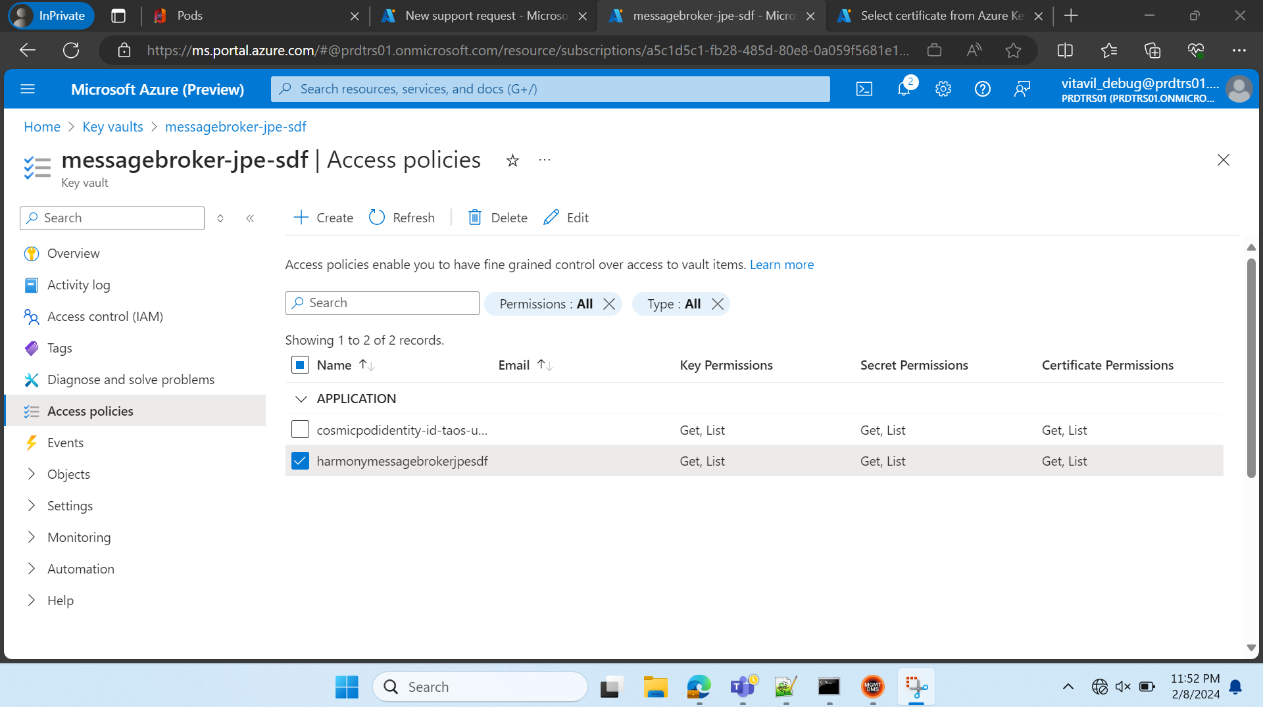
Task: Open Edge settings and more menu
Action: point(1239,50)
